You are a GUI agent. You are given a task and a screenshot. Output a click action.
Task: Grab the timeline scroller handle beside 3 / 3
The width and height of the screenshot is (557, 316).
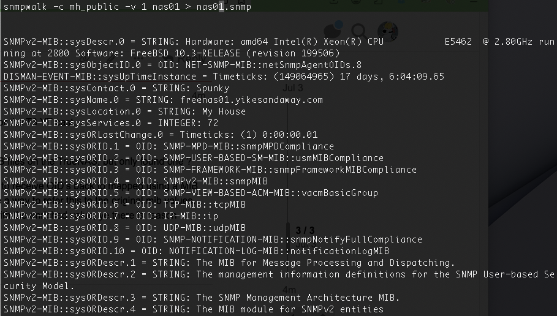tap(288, 235)
